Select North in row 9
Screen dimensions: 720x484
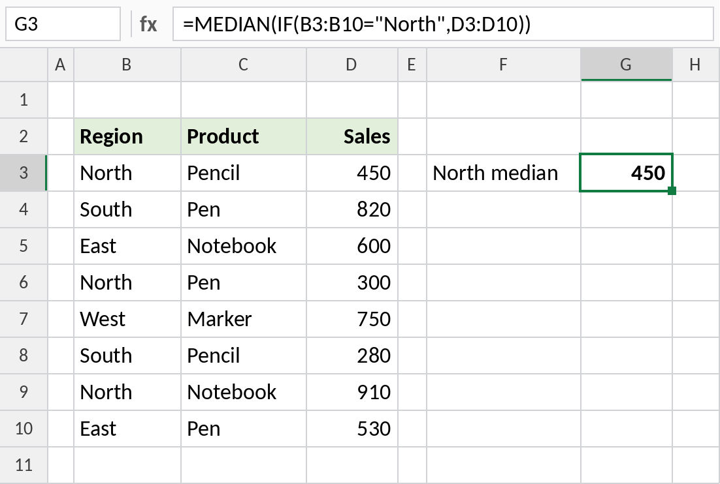(127, 392)
